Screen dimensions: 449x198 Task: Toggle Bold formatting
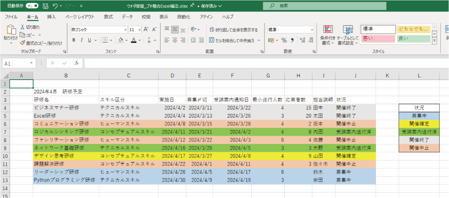(x=74, y=40)
